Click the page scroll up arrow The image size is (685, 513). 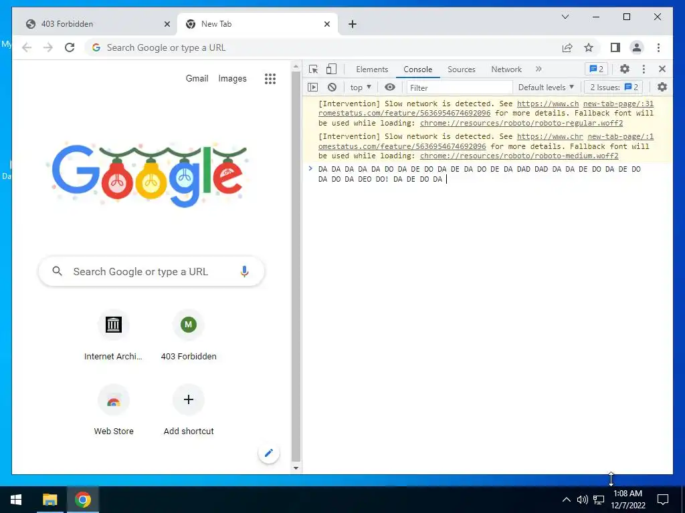coord(296,67)
